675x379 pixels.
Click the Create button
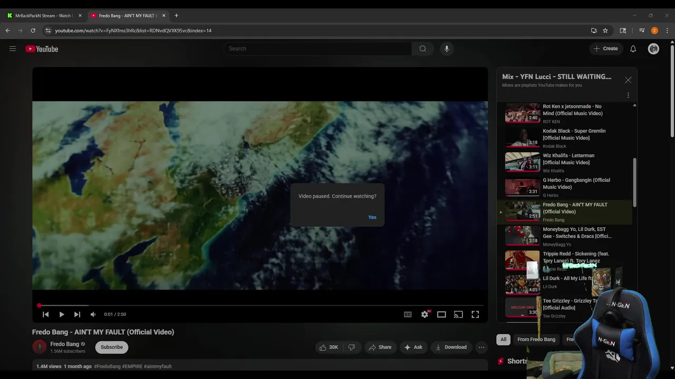pos(605,48)
